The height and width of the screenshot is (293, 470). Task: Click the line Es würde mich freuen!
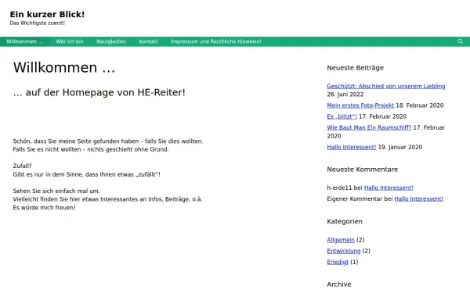[x=44, y=208]
